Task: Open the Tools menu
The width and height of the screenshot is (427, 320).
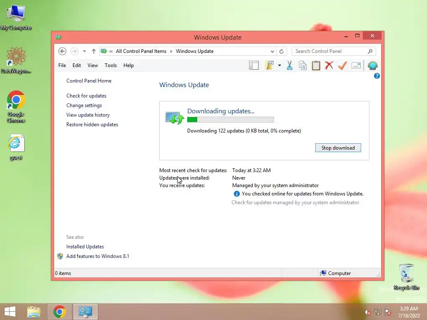Action: point(111,65)
